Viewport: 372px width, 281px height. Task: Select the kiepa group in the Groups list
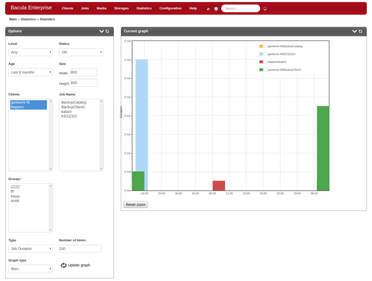(15, 196)
